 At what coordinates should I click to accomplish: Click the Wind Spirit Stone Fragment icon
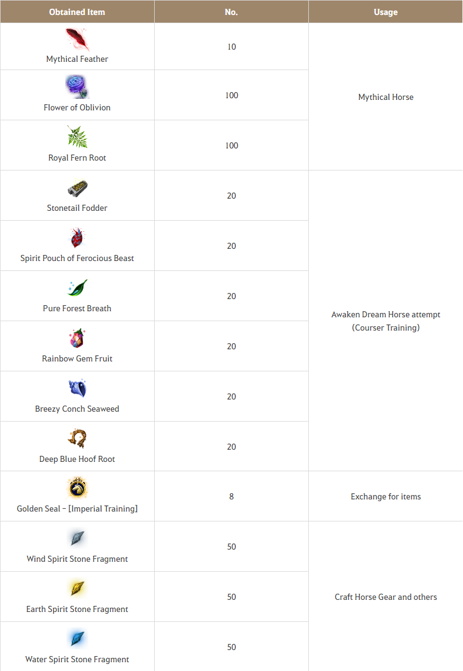click(x=77, y=539)
